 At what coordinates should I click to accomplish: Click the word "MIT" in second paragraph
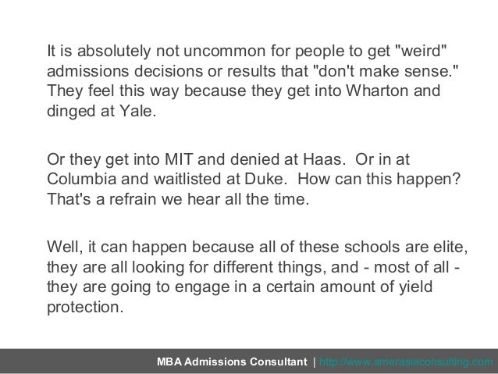pyautogui.click(x=179, y=159)
